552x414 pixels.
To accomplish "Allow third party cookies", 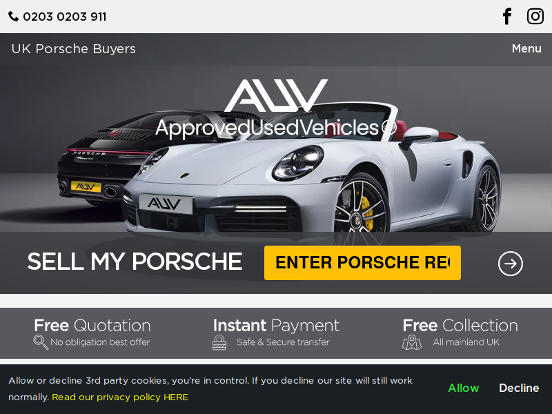I will 463,388.
